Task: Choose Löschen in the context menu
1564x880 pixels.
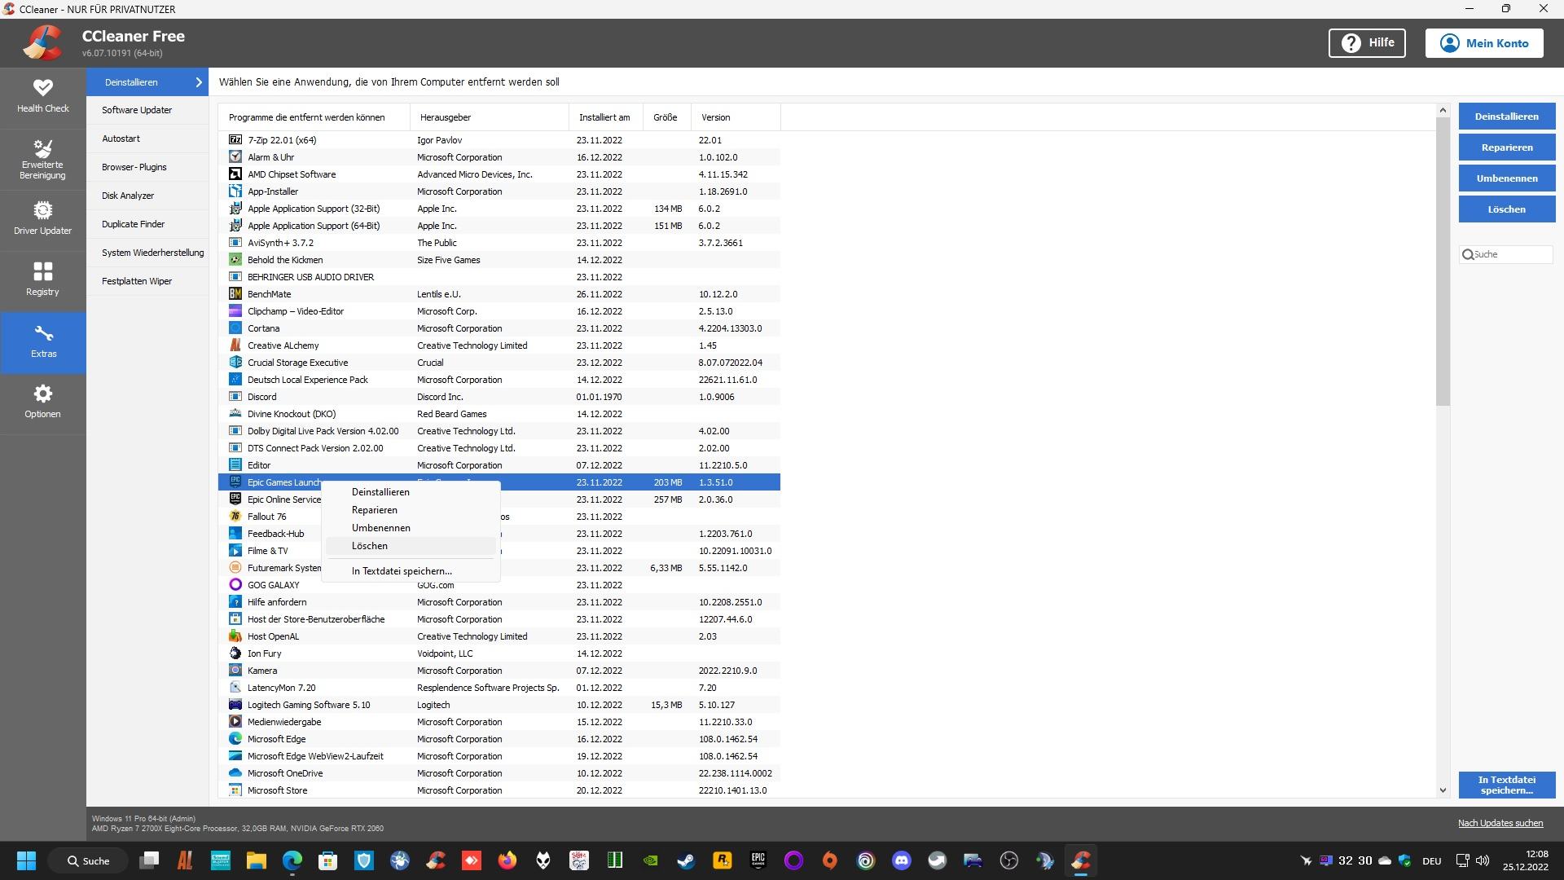Action: (370, 546)
